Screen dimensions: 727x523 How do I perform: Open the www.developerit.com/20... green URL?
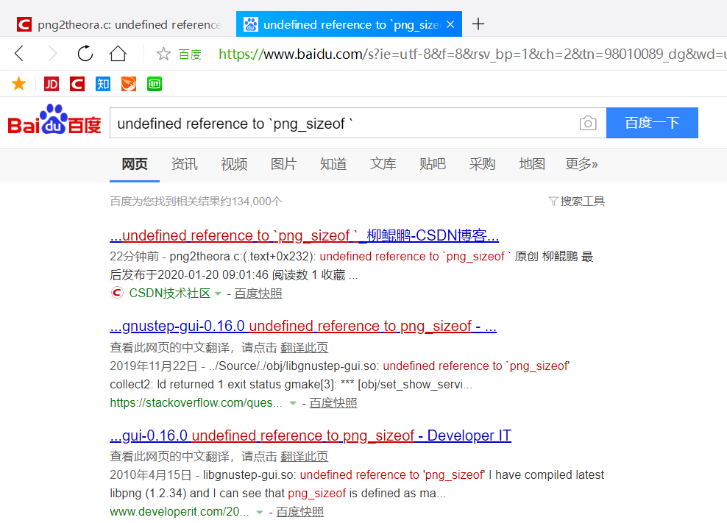[x=180, y=512]
